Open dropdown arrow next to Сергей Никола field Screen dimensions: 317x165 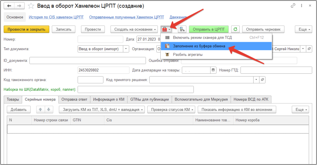[x=303, y=49]
